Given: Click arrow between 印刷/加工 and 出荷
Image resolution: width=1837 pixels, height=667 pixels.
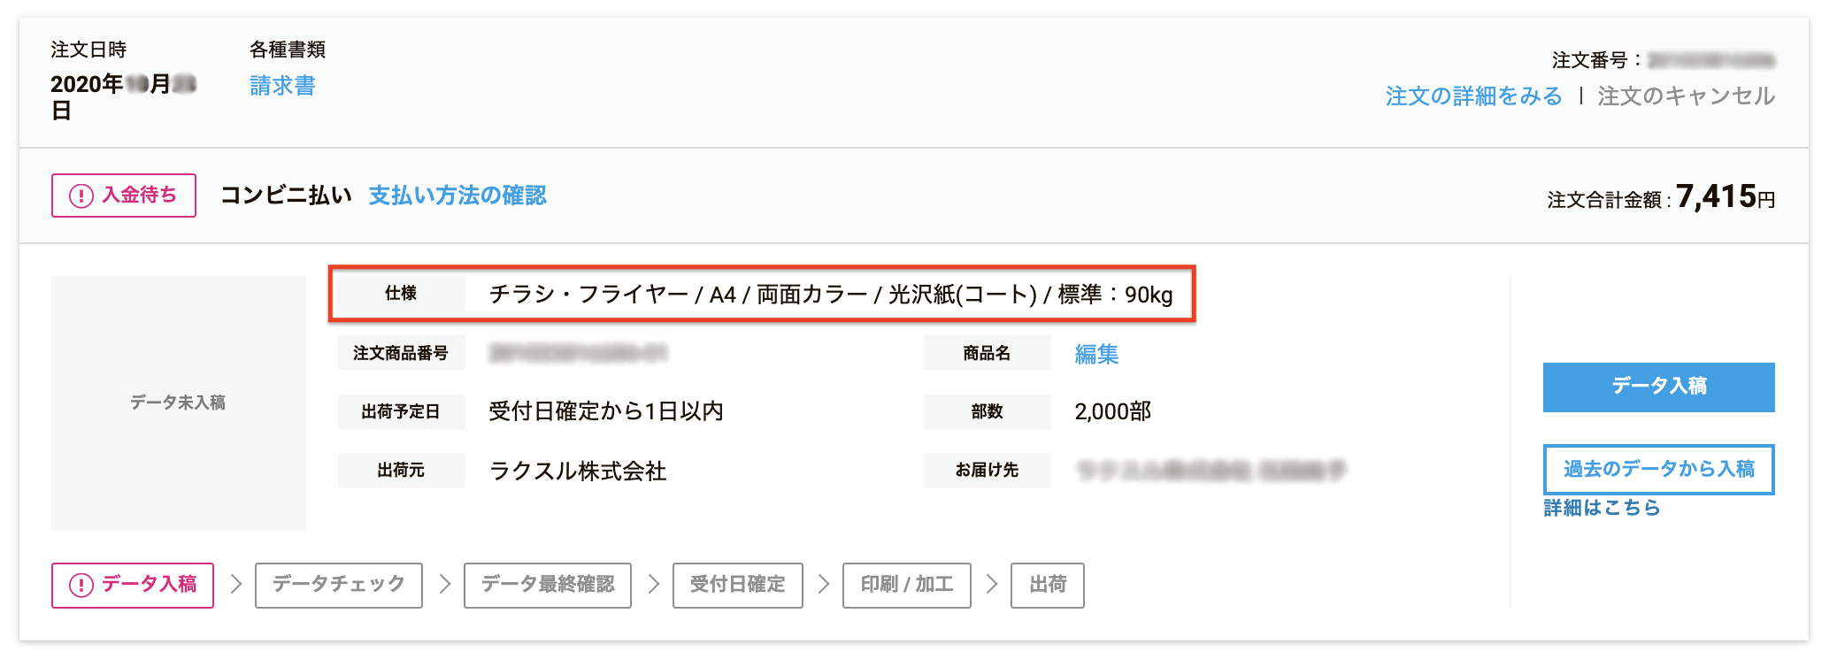Looking at the screenshot, I should 991,585.
